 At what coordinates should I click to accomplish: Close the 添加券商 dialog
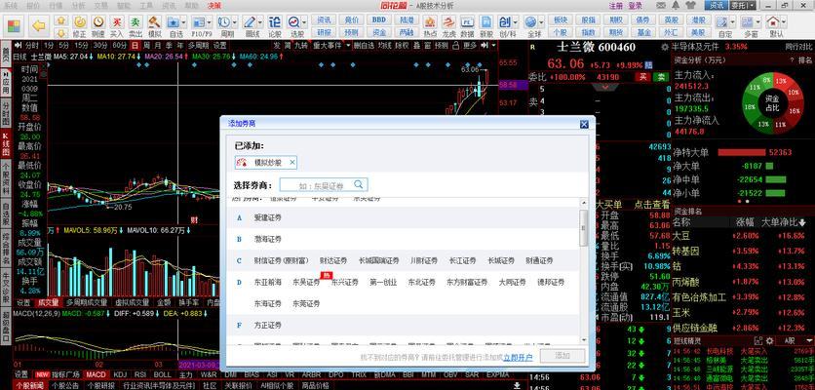point(584,124)
